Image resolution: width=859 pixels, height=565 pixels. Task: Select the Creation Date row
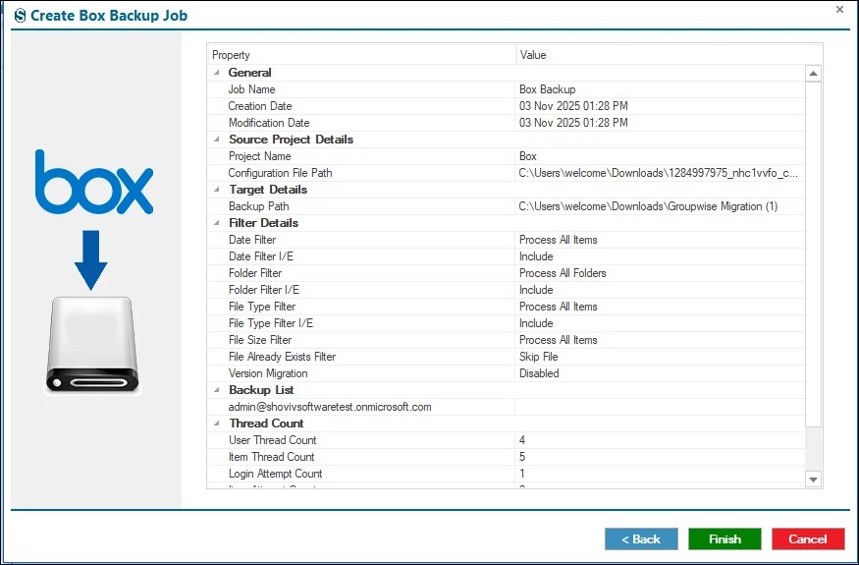507,106
